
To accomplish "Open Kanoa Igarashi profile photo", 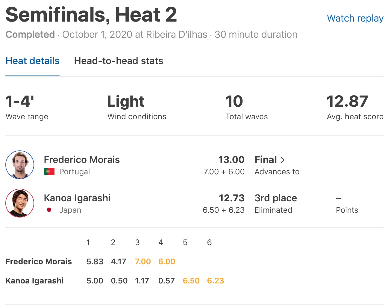I will (20, 203).
